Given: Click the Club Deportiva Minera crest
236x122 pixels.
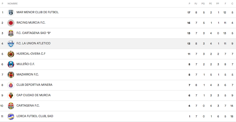Looking at the screenshot, I should (x=11, y=85).
